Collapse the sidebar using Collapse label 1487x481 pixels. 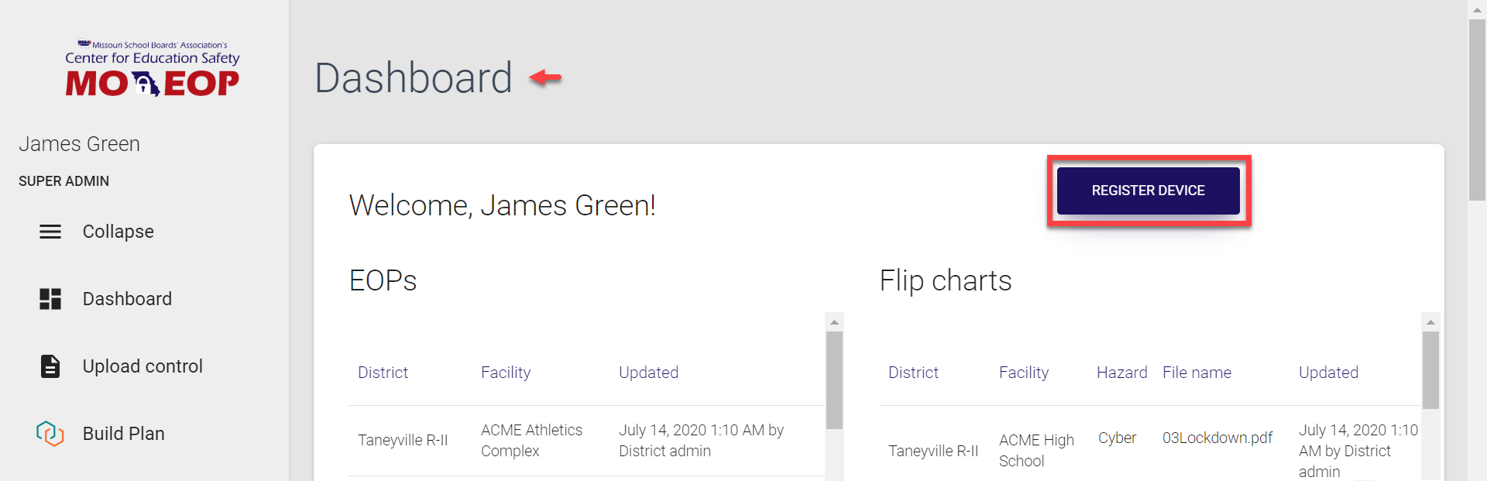(118, 232)
